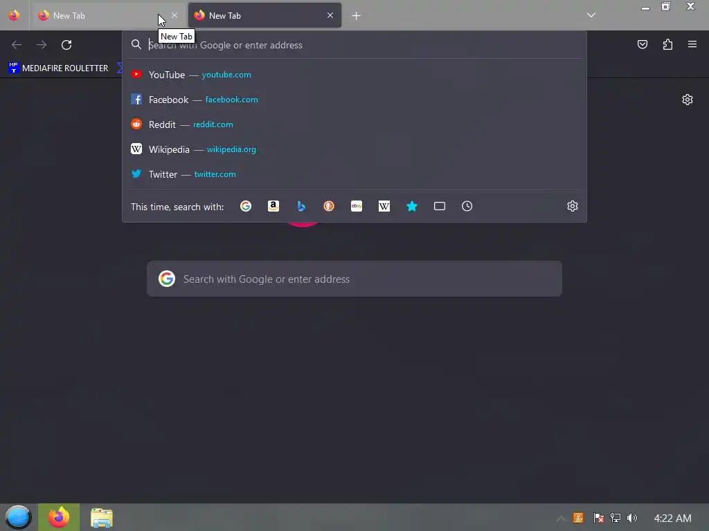Show hidden tray icons arrow

coord(561,518)
